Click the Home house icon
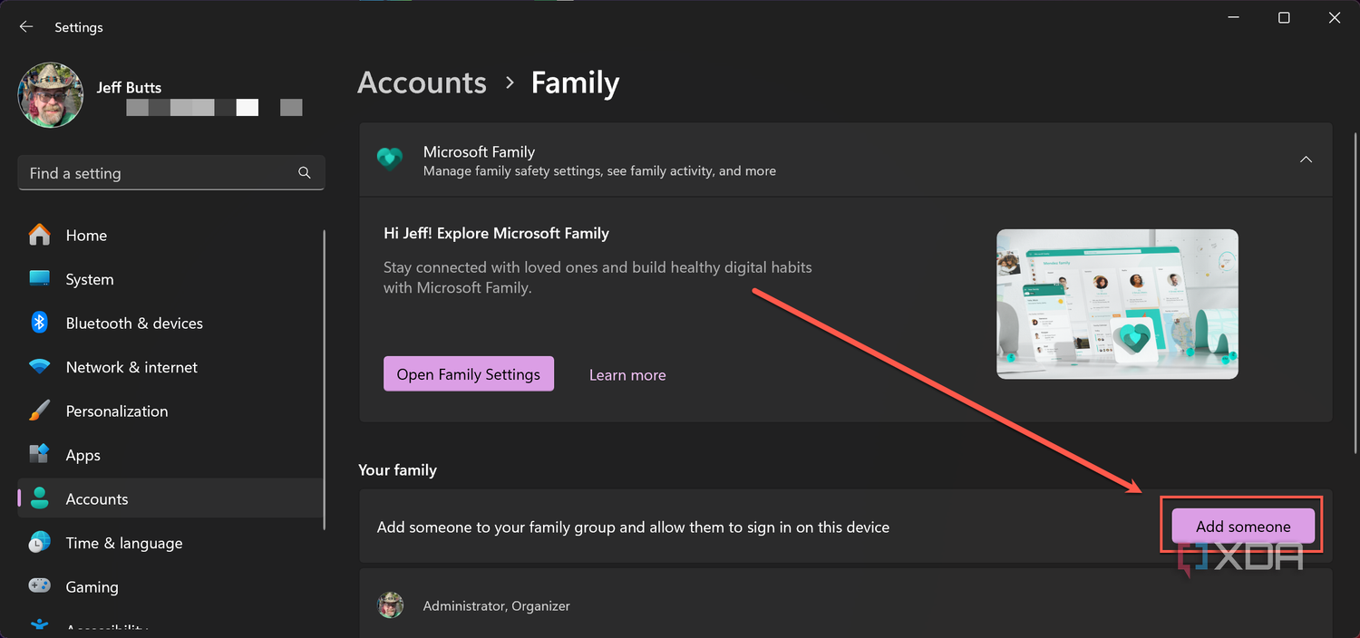This screenshot has width=1360, height=638. 40,235
